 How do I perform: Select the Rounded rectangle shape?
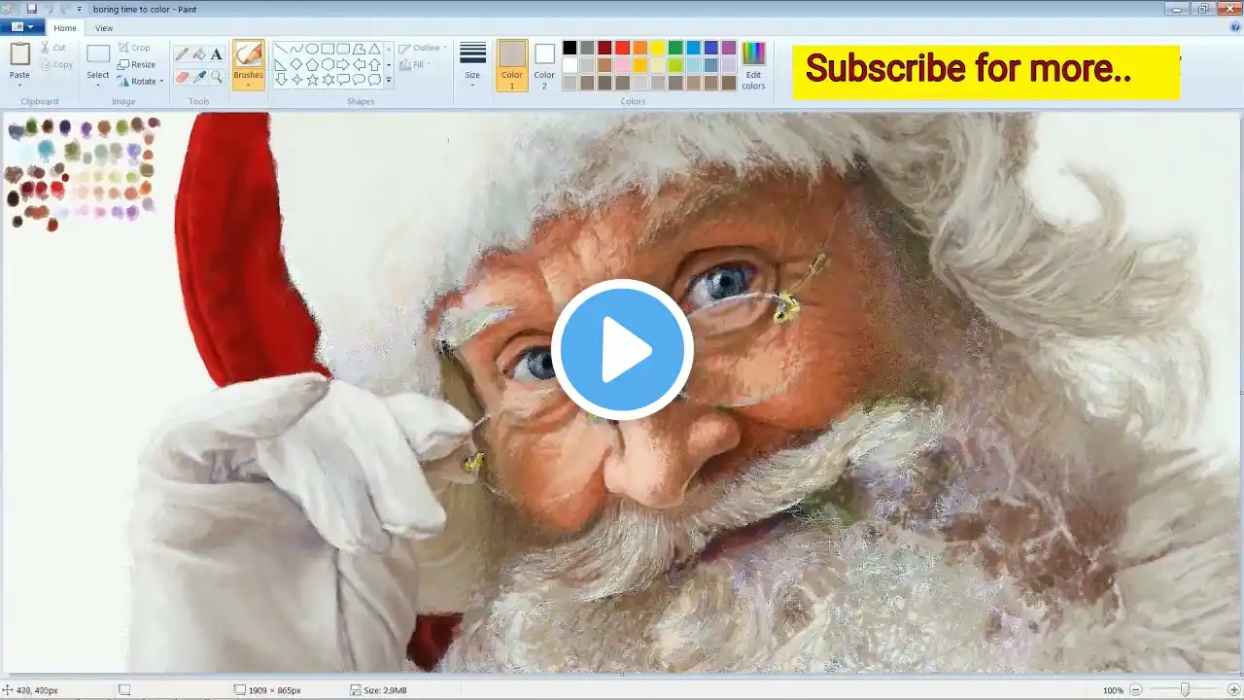[x=343, y=49]
